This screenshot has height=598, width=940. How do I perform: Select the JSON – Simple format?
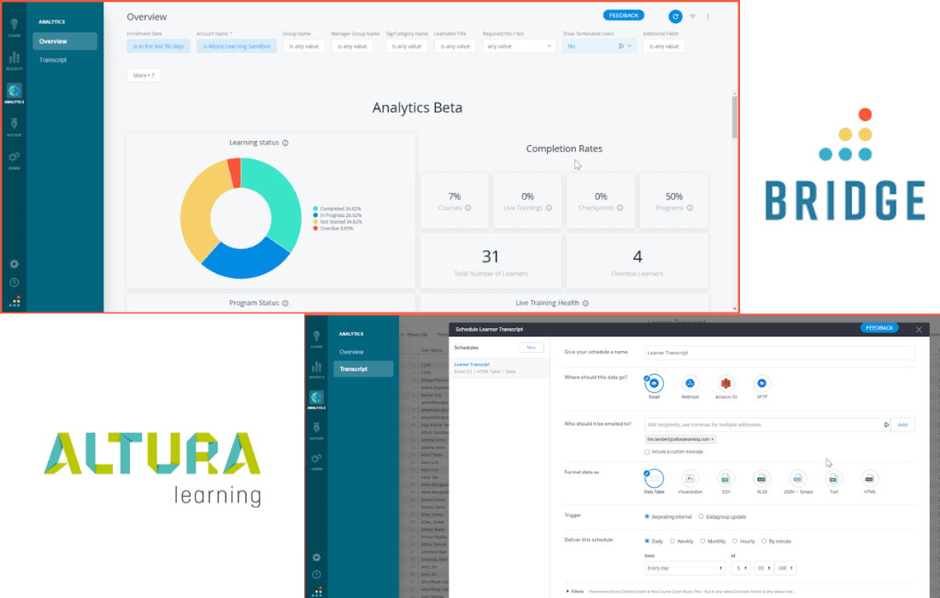(798, 479)
